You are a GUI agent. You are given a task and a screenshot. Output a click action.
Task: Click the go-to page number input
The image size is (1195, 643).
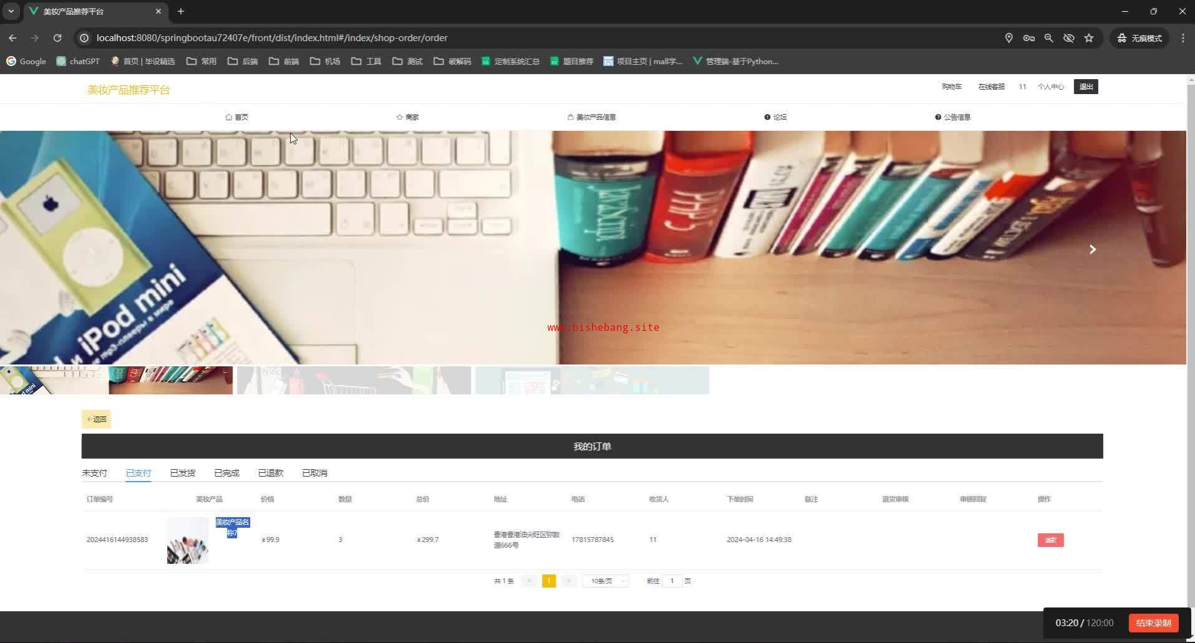[x=672, y=581]
